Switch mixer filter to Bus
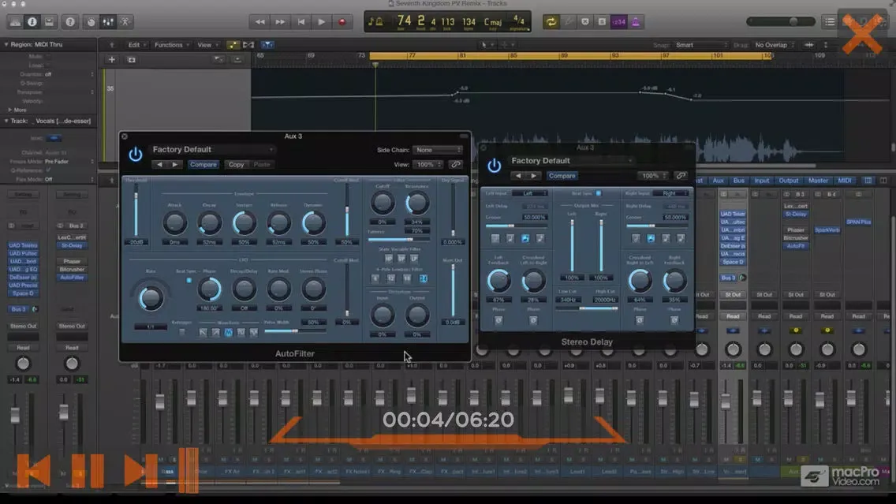This screenshot has width=896, height=504. pyautogui.click(x=739, y=181)
